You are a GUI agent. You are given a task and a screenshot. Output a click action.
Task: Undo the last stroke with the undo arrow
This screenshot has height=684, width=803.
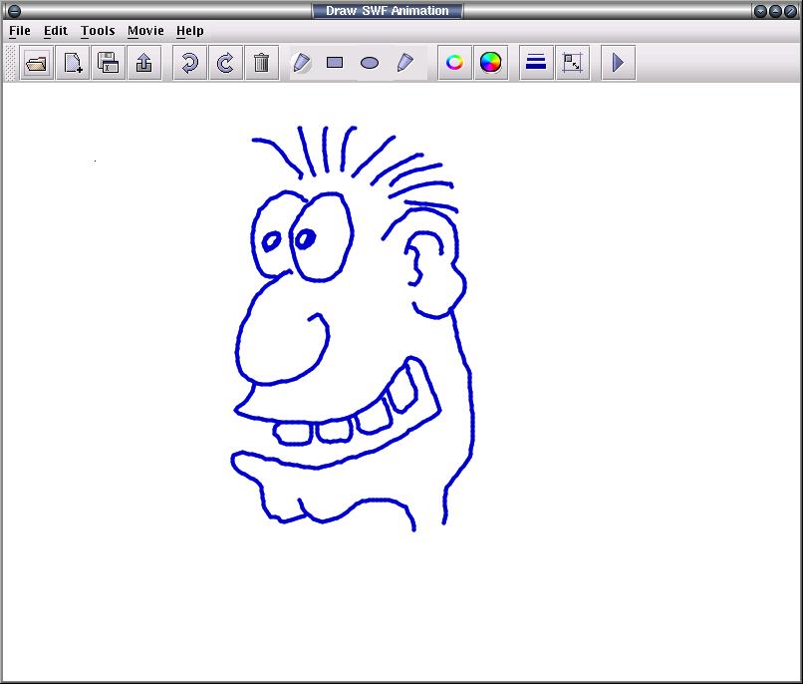point(189,63)
